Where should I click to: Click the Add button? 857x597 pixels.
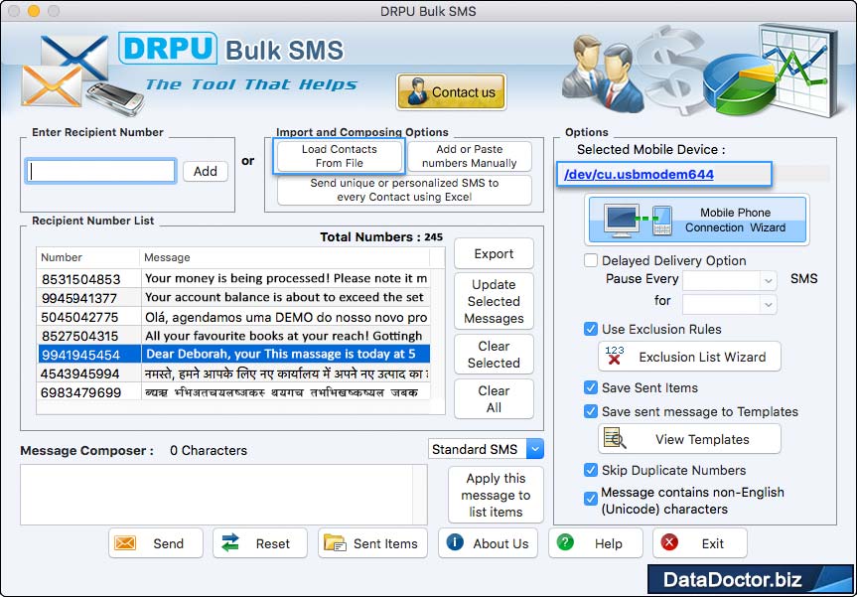[x=205, y=171]
